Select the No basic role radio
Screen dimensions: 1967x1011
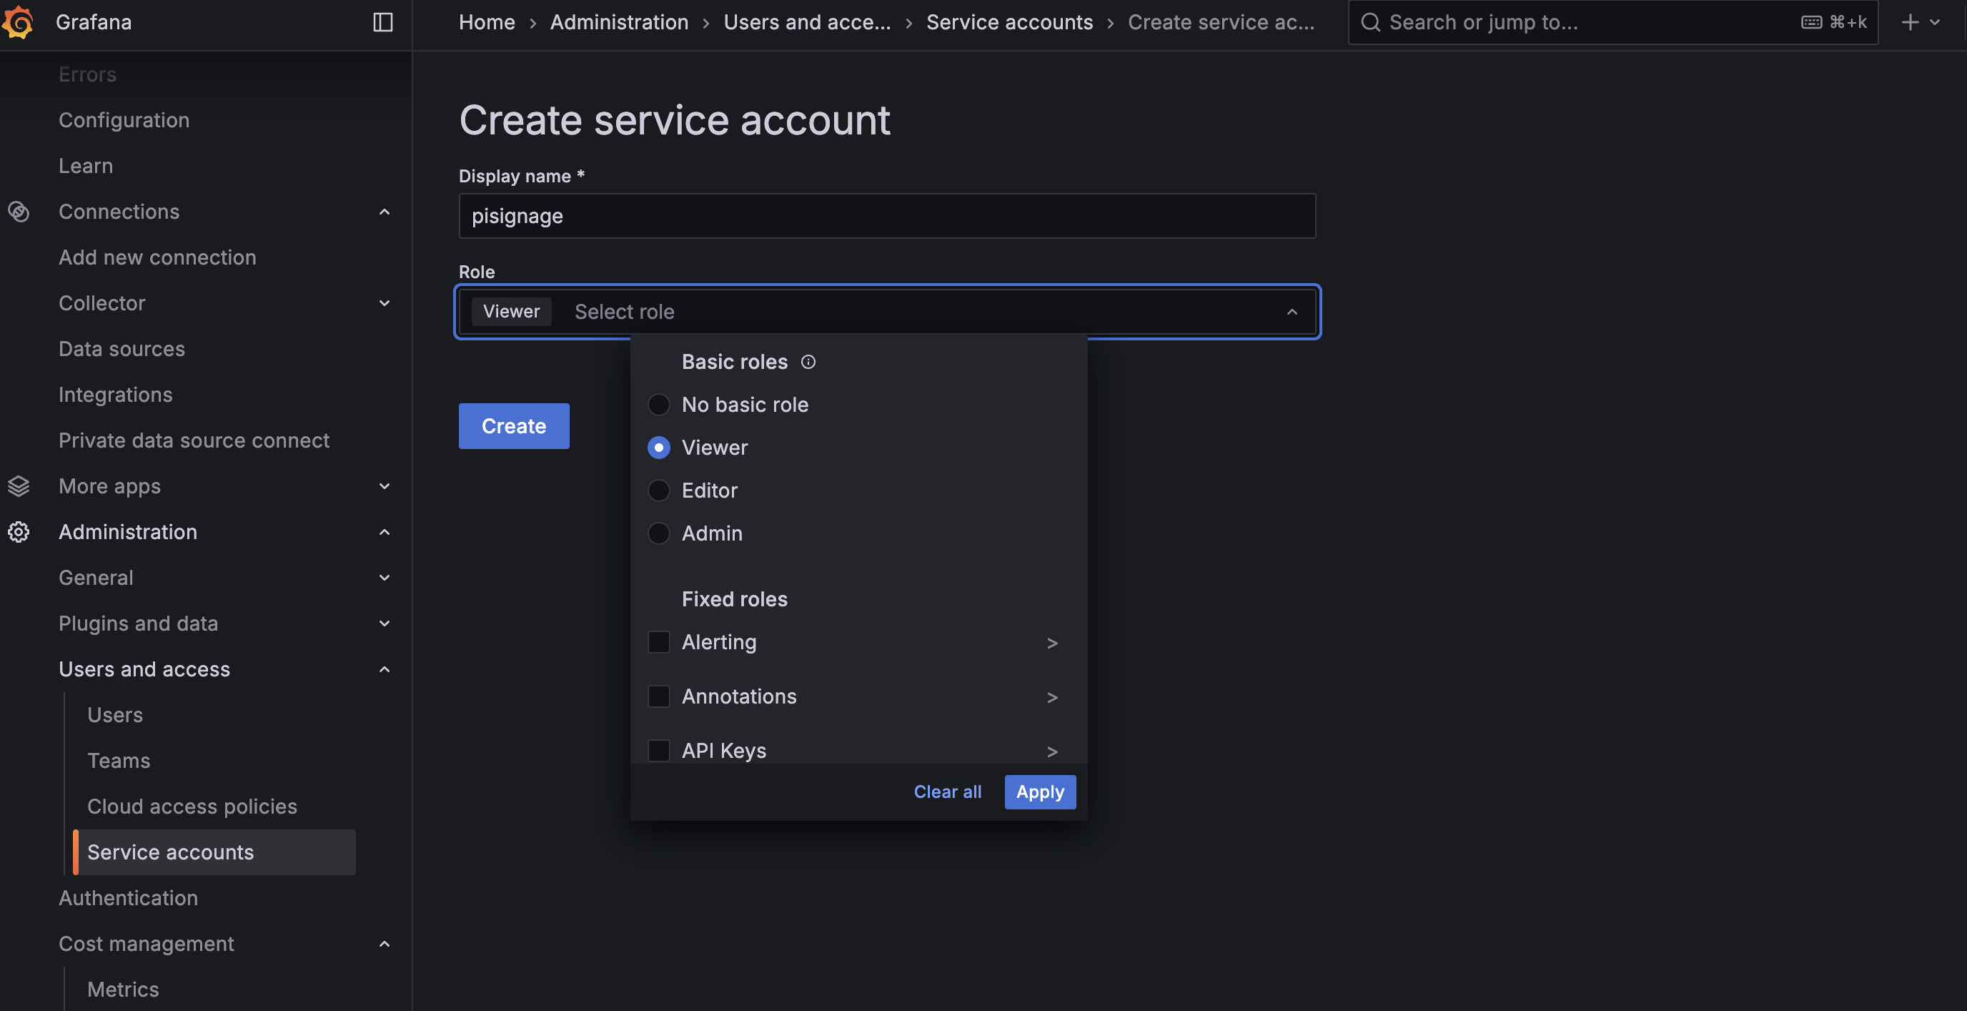tap(658, 405)
